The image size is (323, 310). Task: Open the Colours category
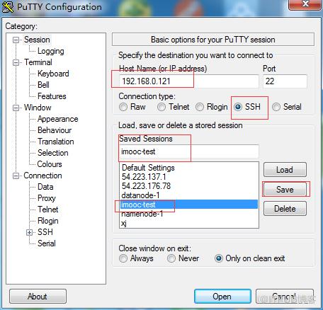pyautogui.click(x=50, y=164)
